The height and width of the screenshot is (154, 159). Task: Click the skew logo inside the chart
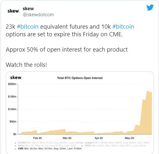coord(16,78)
